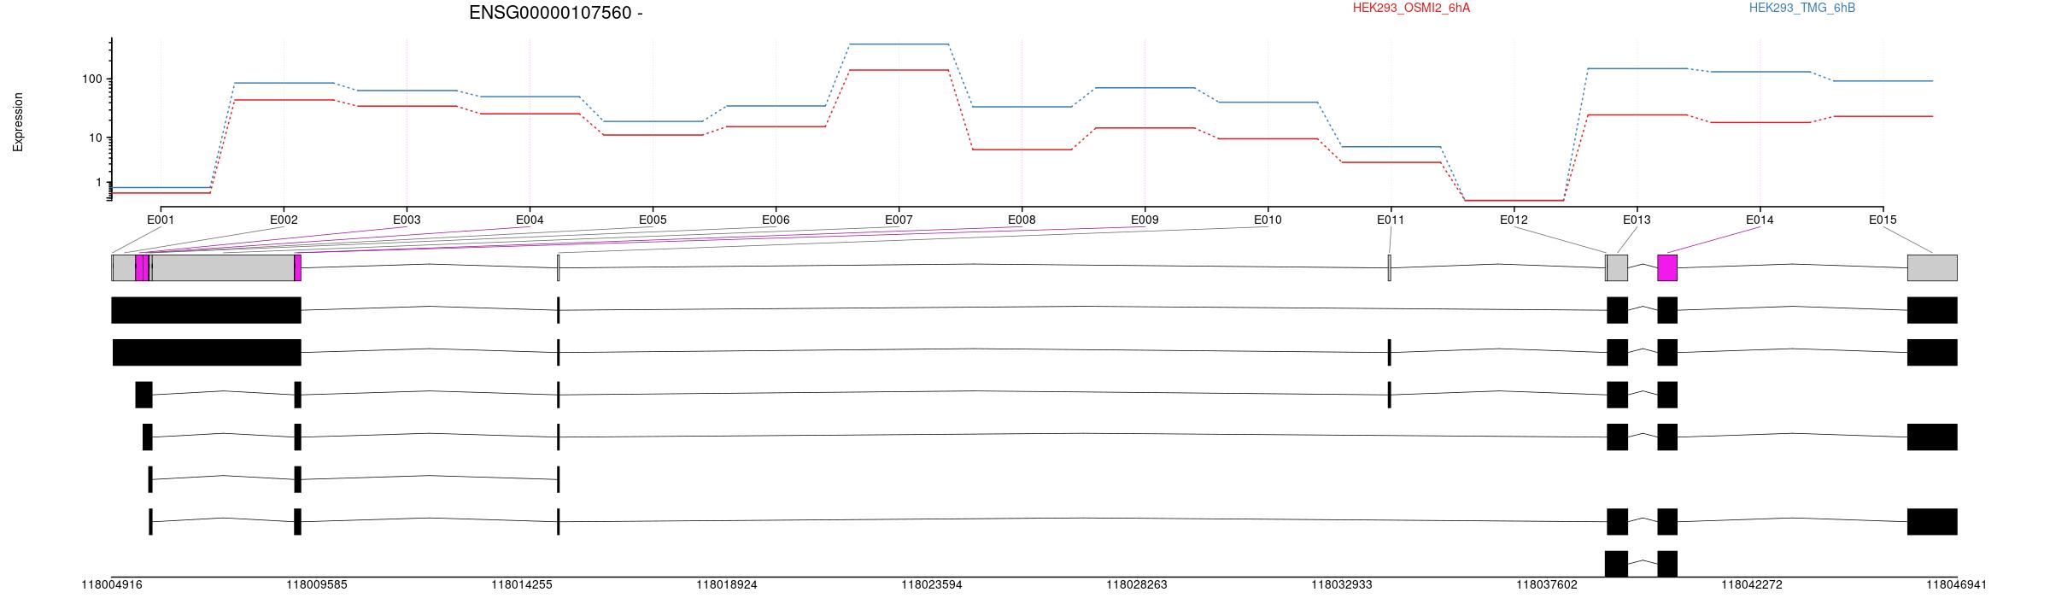Click the expression minimum above E012
Image resolution: width=2050 pixels, height=598 pixels.
pos(1514,201)
